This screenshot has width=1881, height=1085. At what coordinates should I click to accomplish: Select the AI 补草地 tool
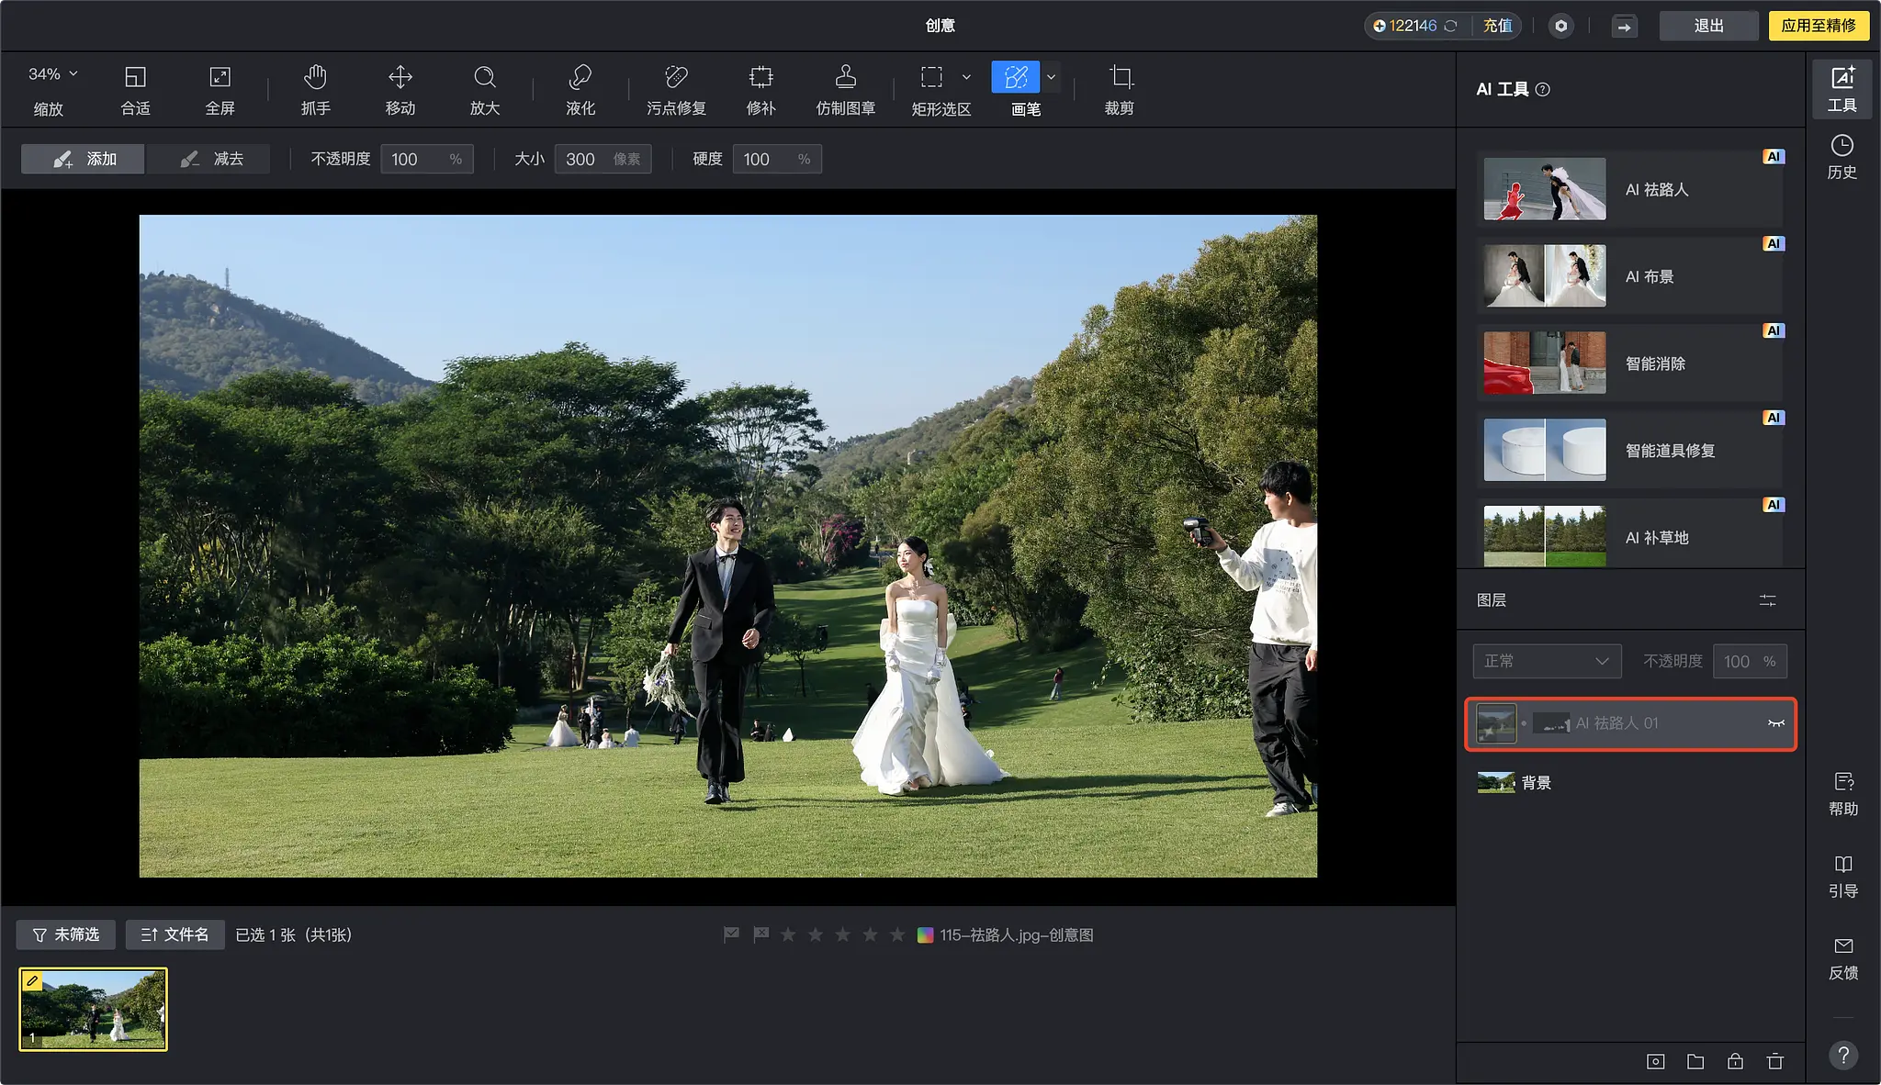point(1630,536)
